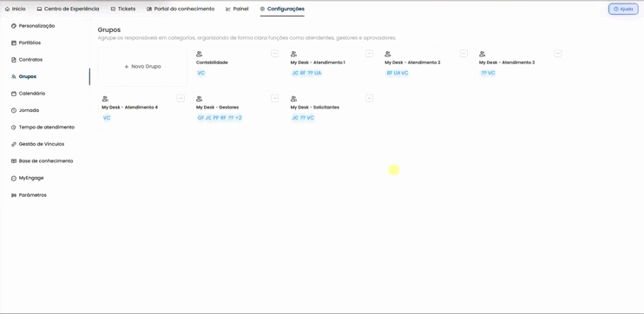Click My Desk - Atendimento 4 title
Screen dimensions: 644x314
(130, 108)
